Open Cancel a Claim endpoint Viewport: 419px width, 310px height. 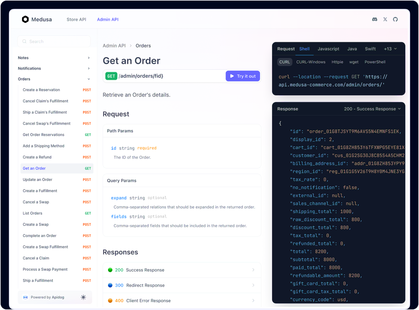click(x=57, y=258)
